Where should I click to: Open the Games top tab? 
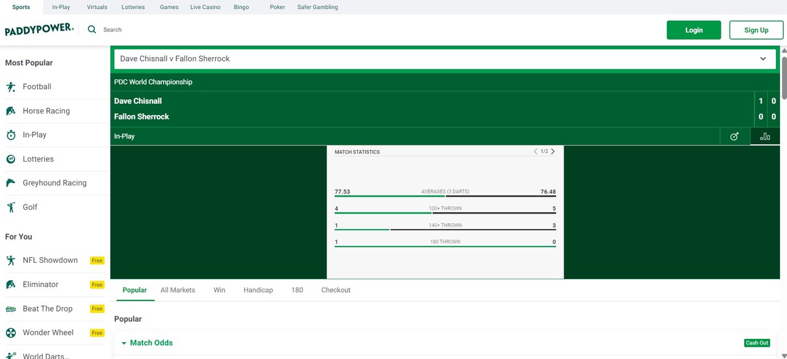click(169, 7)
